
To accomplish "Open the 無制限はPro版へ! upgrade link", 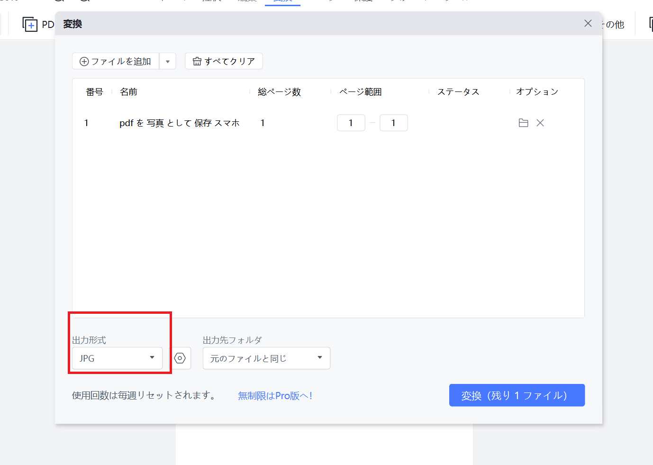I will 275,395.
